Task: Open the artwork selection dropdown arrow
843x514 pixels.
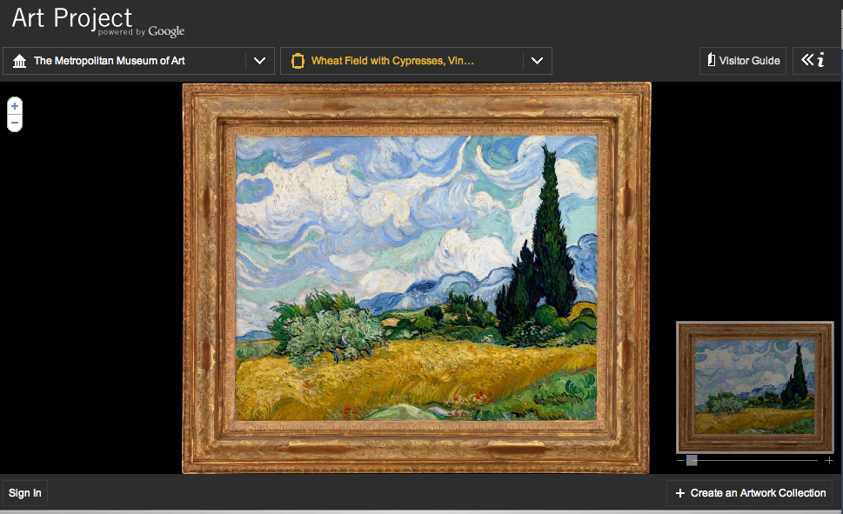Action: point(537,61)
